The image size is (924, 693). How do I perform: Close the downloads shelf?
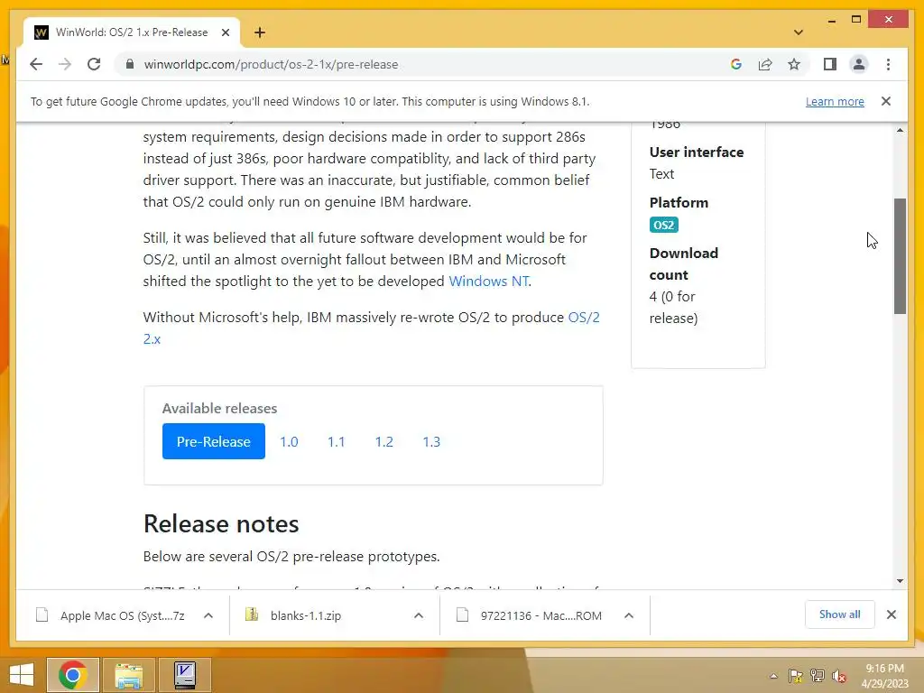pos(891,614)
